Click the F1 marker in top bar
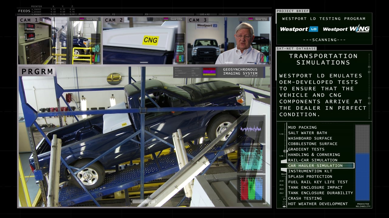 tap(80, 14)
